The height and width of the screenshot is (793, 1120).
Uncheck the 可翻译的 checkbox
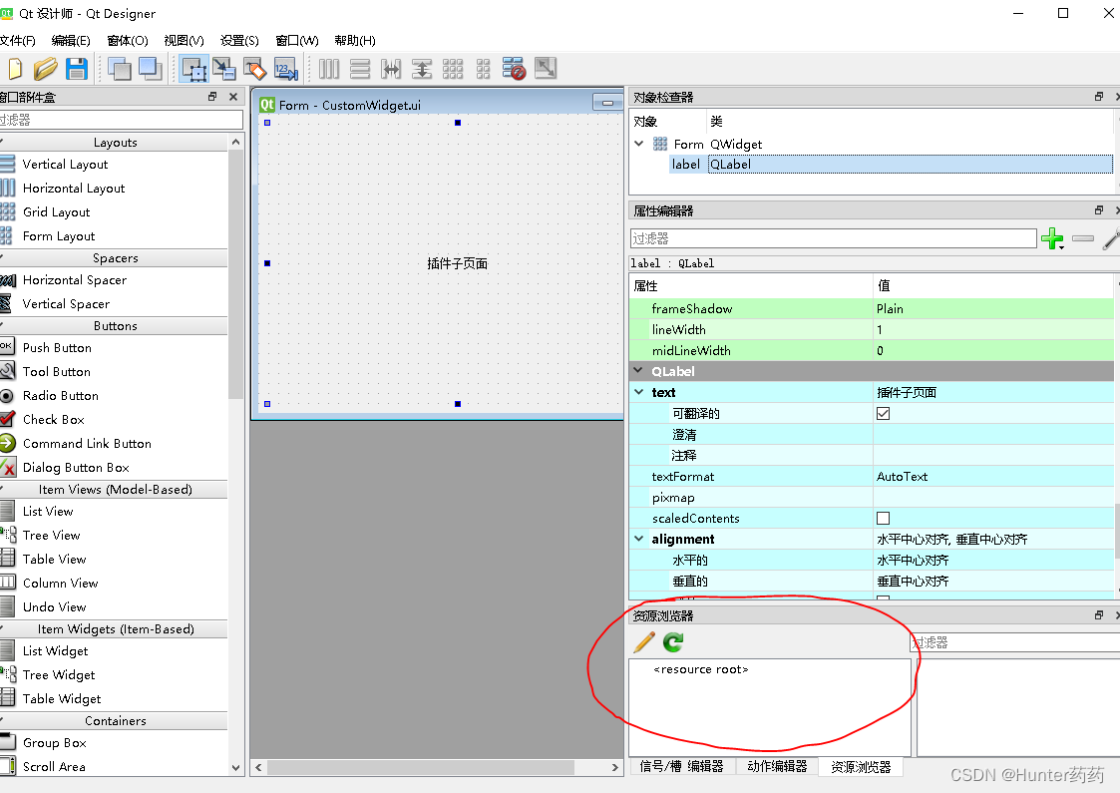pos(883,413)
